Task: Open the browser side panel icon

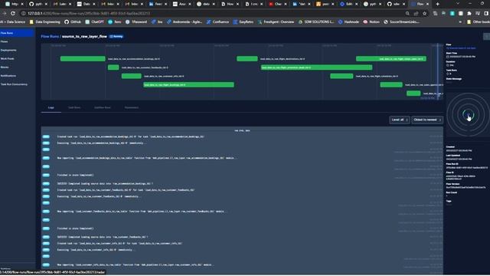Action: 486,14
